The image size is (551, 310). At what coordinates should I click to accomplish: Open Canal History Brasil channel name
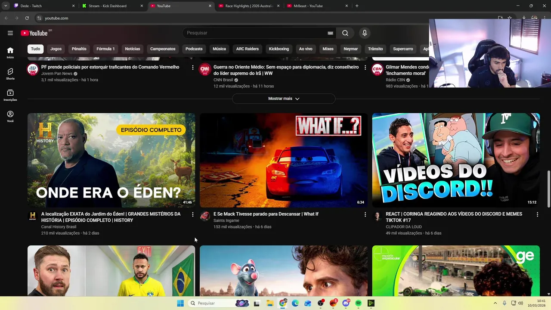[59, 227]
